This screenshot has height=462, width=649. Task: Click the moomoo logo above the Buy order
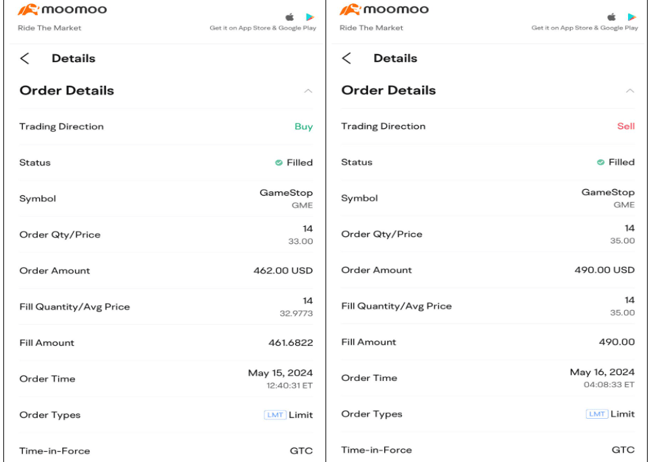(x=62, y=11)
